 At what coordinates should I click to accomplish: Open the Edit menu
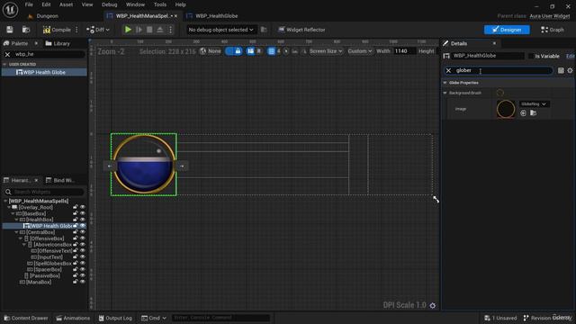pyautogui.click(x=46, y=4)
